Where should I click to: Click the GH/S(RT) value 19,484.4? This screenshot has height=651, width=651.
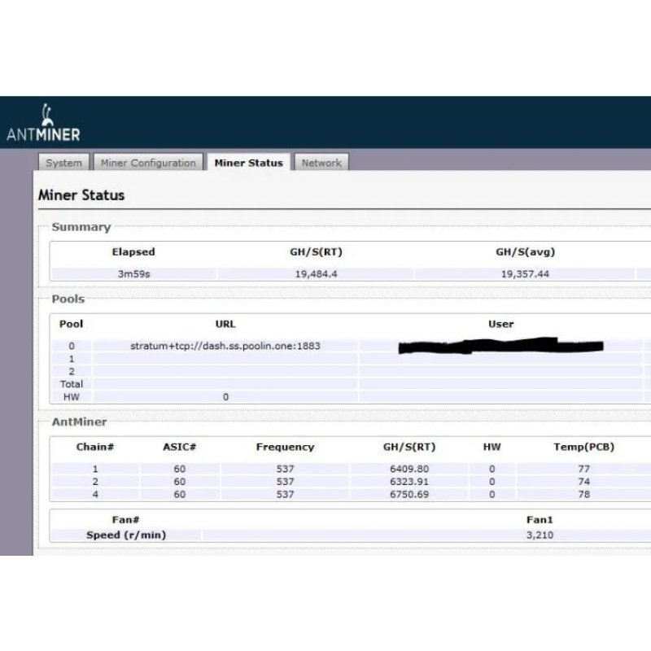[x=316, y=274]
